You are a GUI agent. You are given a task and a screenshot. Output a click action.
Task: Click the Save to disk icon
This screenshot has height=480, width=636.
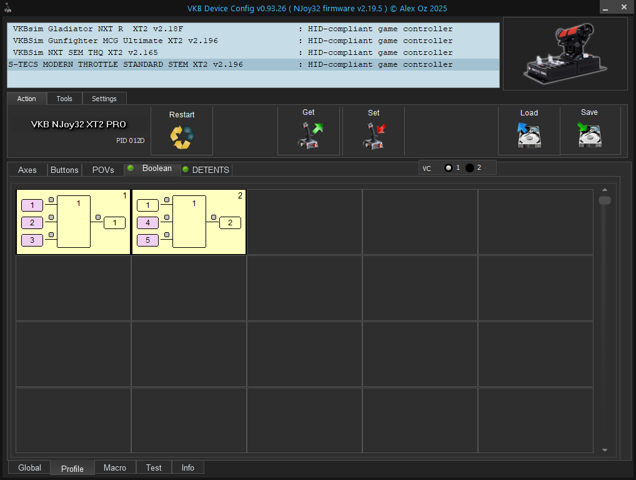(589, 135)
